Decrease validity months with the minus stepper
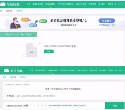 pos(34,106)
